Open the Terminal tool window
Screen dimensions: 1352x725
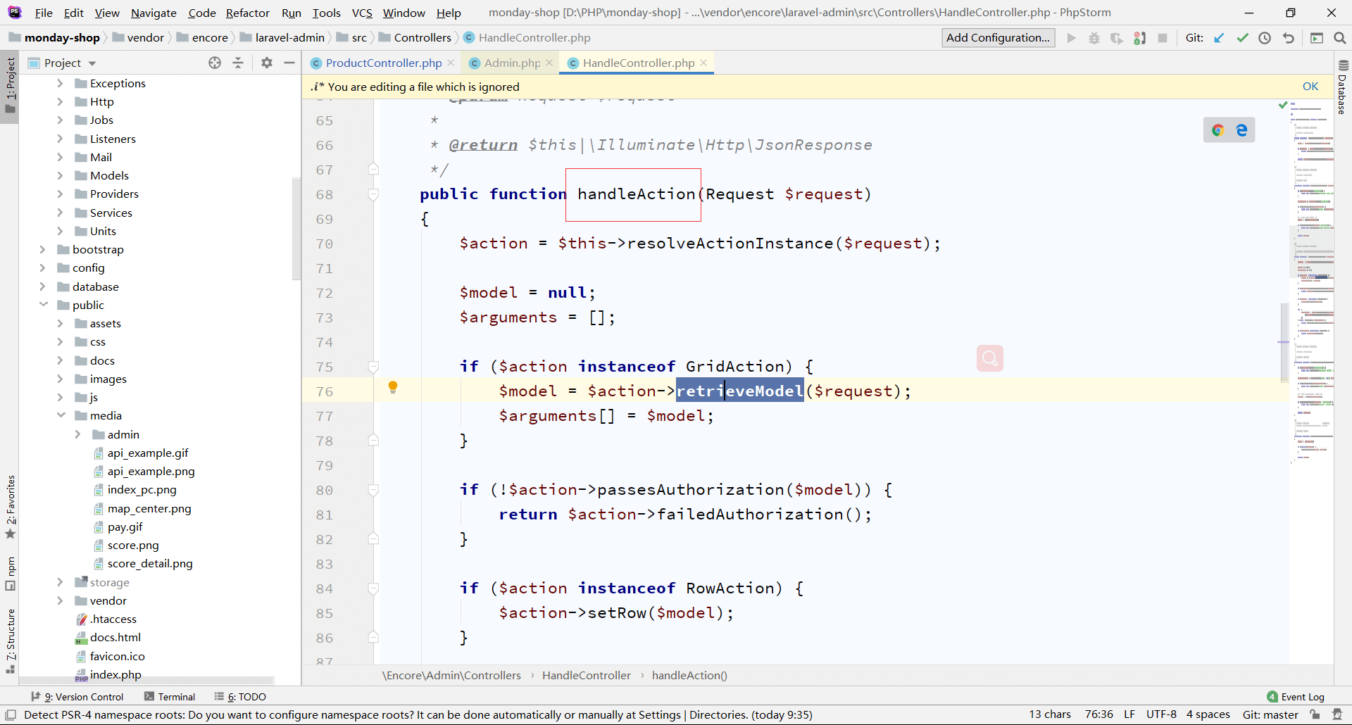(170, 696)
